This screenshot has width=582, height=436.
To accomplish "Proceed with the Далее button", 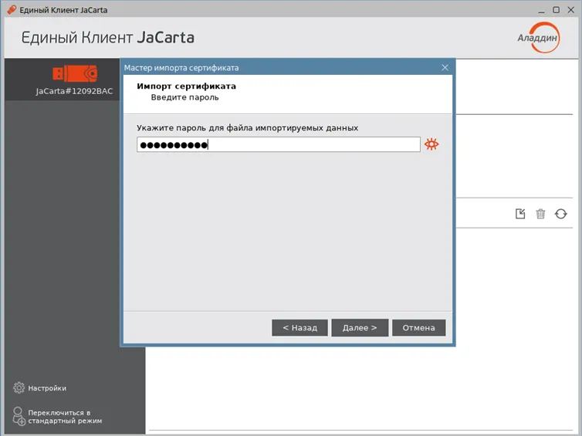I will 360,328.
